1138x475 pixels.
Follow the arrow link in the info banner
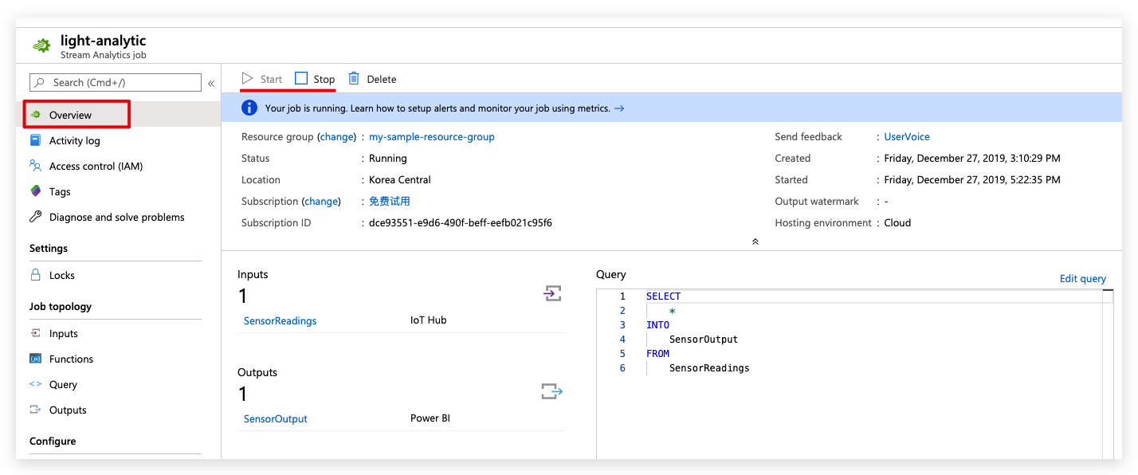(619, 108)
